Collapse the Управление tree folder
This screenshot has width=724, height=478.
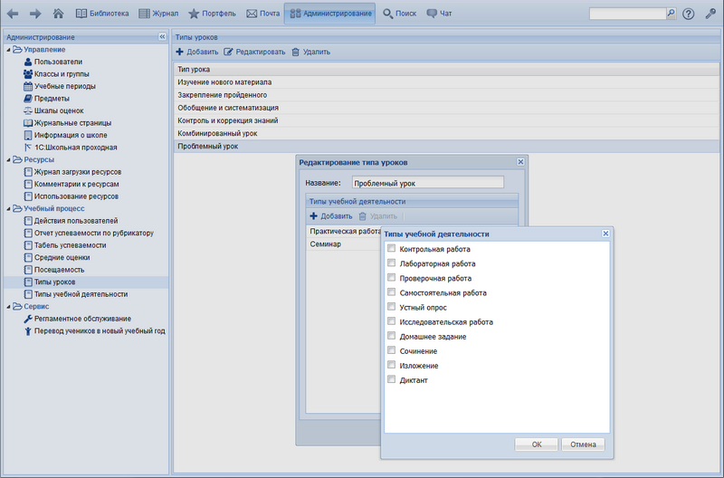pos(8,50)
